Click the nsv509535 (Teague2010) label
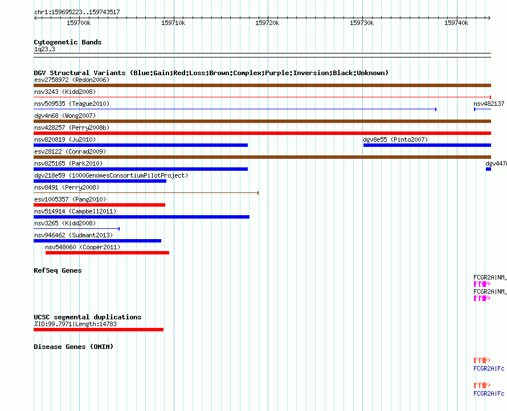 pyautogui.click(x=72, y=104)
